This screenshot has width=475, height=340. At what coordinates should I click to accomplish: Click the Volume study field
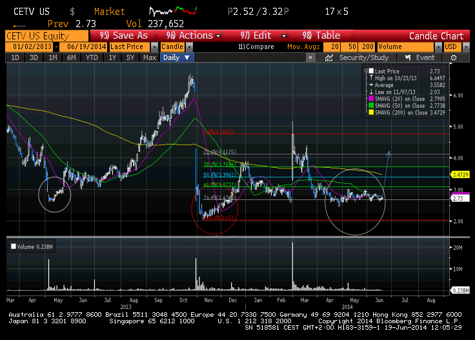[406, 47]
